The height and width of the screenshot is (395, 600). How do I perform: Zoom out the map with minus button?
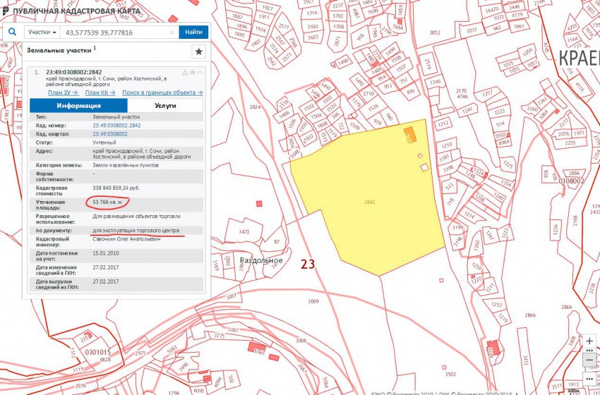coord(589,360)
